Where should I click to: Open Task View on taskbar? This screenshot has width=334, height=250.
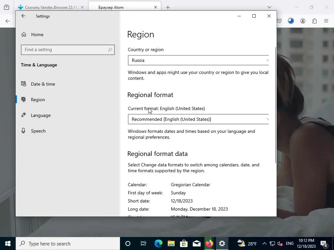pyautogui.click(x=144, y=243)
